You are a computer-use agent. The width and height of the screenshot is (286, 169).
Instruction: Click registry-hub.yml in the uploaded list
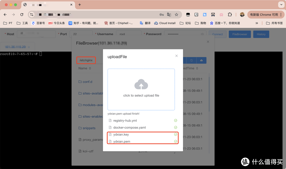click(x=125, y=121)
